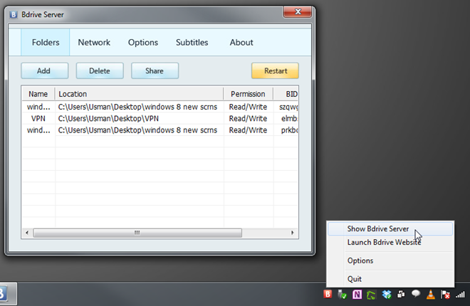Click BID cell starting with szqw
Viewport: 470px width, 306px height.
tap(288, 107)
